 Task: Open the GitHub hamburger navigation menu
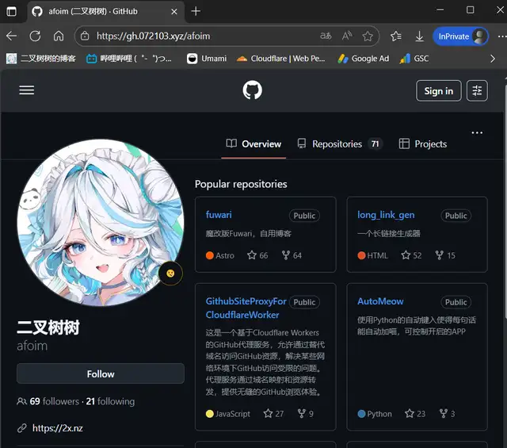click(x=27, y=90)
